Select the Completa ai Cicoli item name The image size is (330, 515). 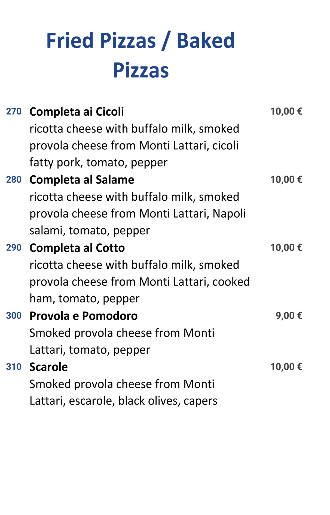(x=77, y=112)
